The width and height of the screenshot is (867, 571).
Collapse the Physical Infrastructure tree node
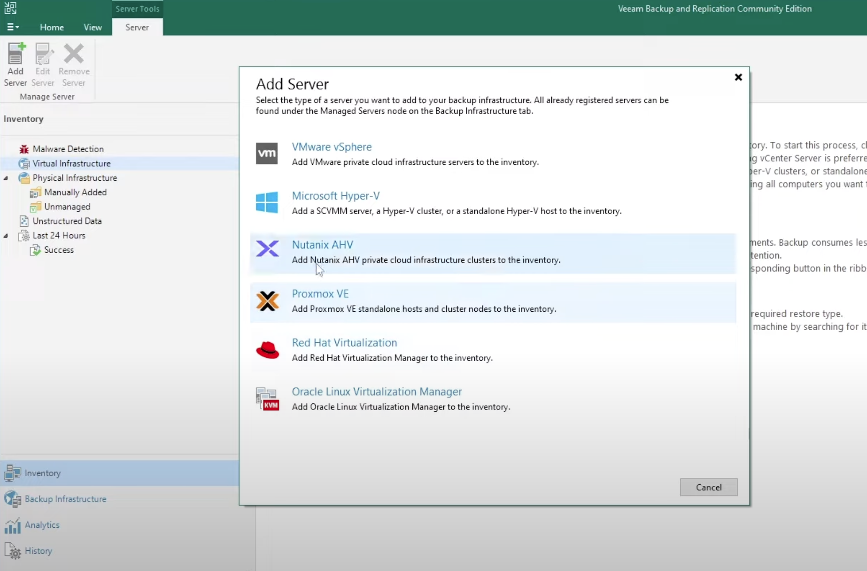(6, 178)
